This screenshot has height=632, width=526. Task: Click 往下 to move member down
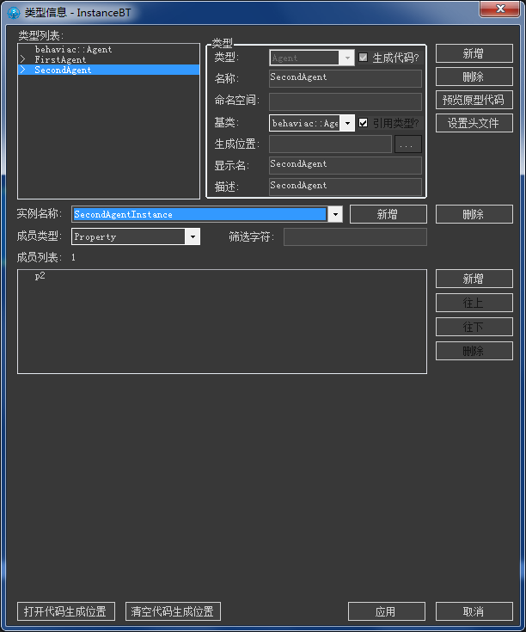(x=474, y=327)
